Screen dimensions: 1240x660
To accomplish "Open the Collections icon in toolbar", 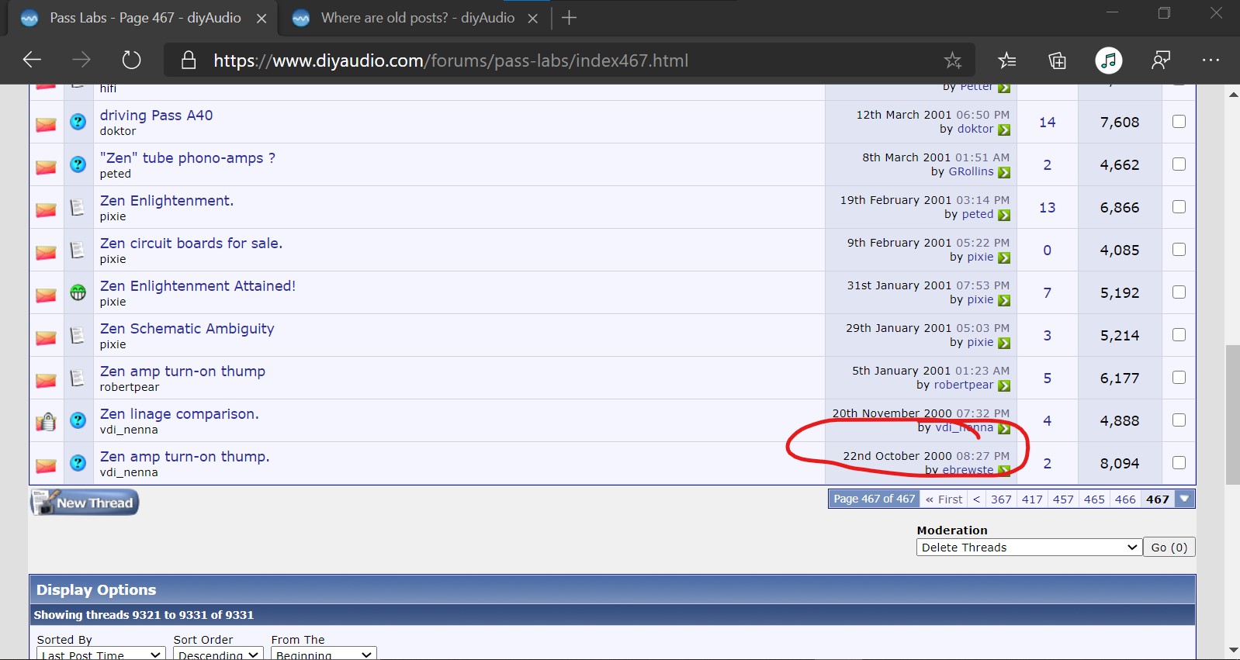I will click(x=1057, y=60).
